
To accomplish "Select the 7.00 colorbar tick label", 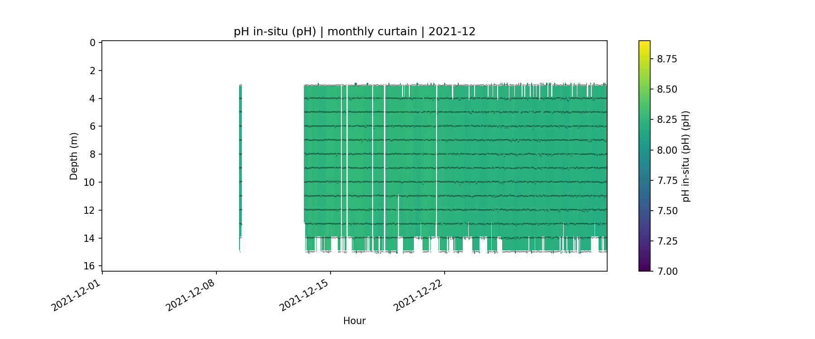I will (667, 271).
